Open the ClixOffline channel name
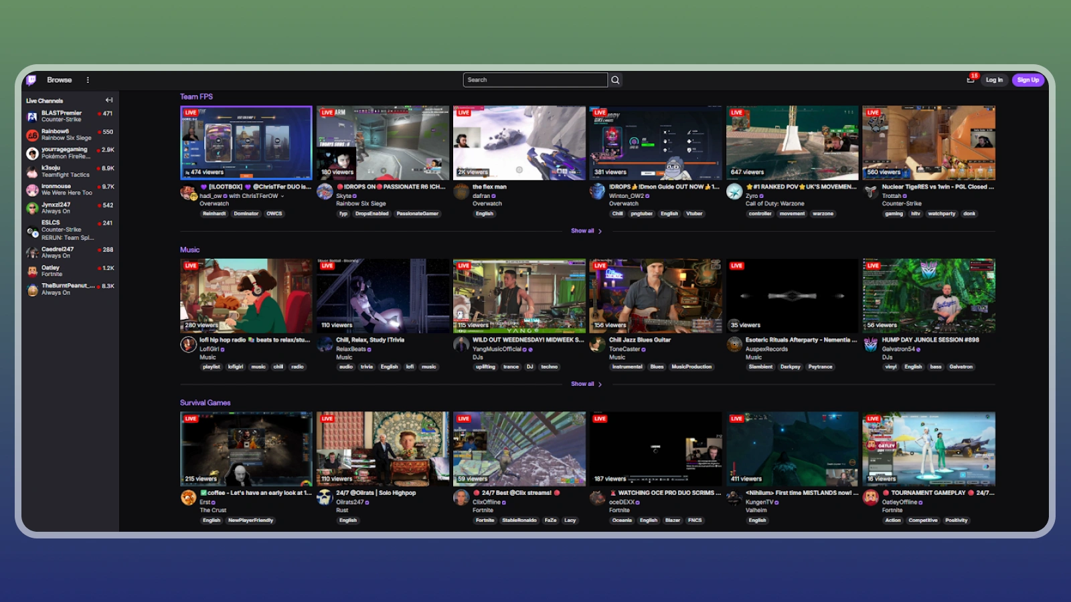Viewport: 1071px width, 602px height. 487,502
